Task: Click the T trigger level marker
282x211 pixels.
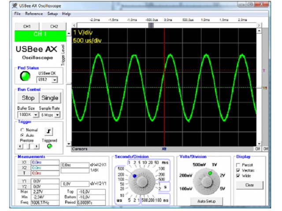Action: (x=264, y=70)
